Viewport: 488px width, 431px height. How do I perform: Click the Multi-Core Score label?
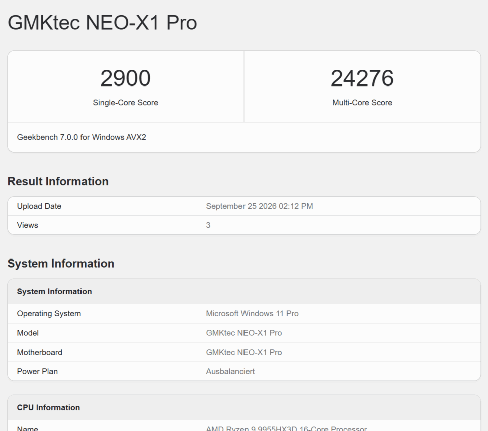[362, 103]
